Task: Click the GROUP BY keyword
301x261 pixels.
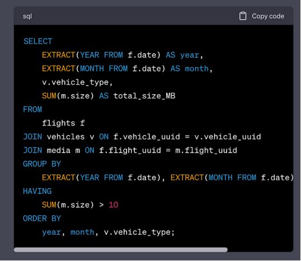Action: coord(42,164)
